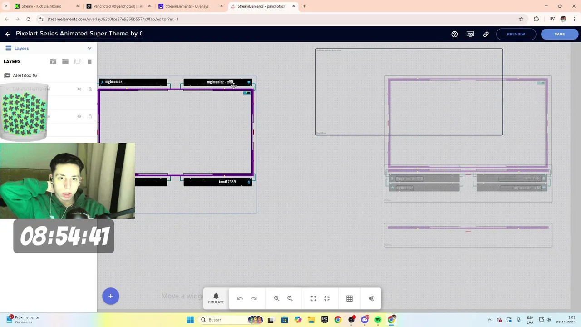The image size is (581, 327).
Task: Open the Layers hamburger menu icon
Action: (x=8, y=48)
